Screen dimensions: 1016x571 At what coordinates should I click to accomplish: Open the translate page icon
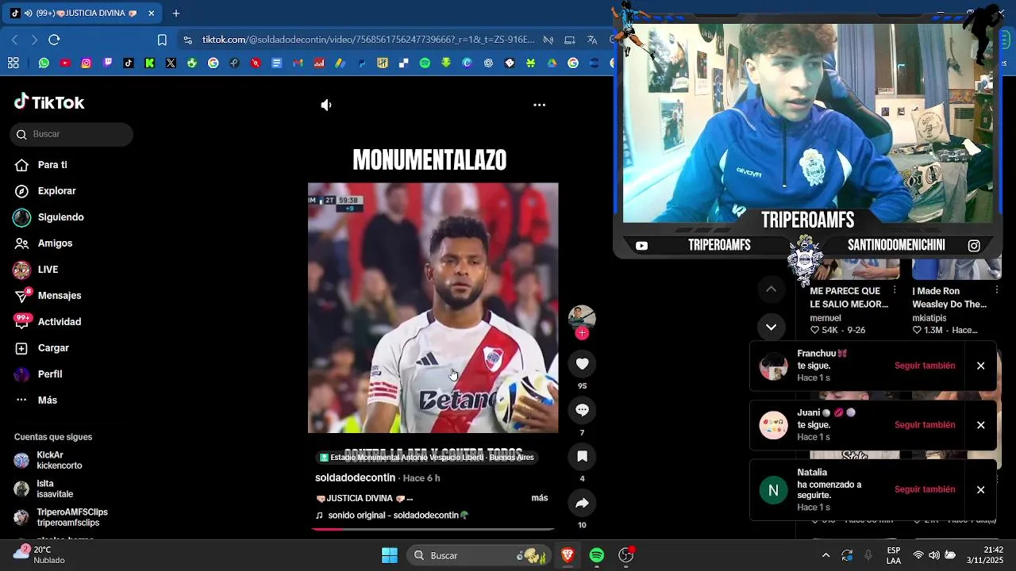click(x=592, y=40)
